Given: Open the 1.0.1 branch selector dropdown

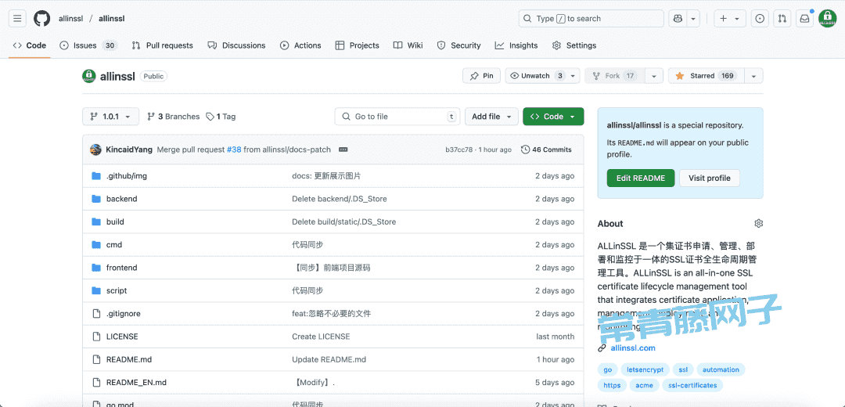Looking at the screenshot, I should click(110, 117).
